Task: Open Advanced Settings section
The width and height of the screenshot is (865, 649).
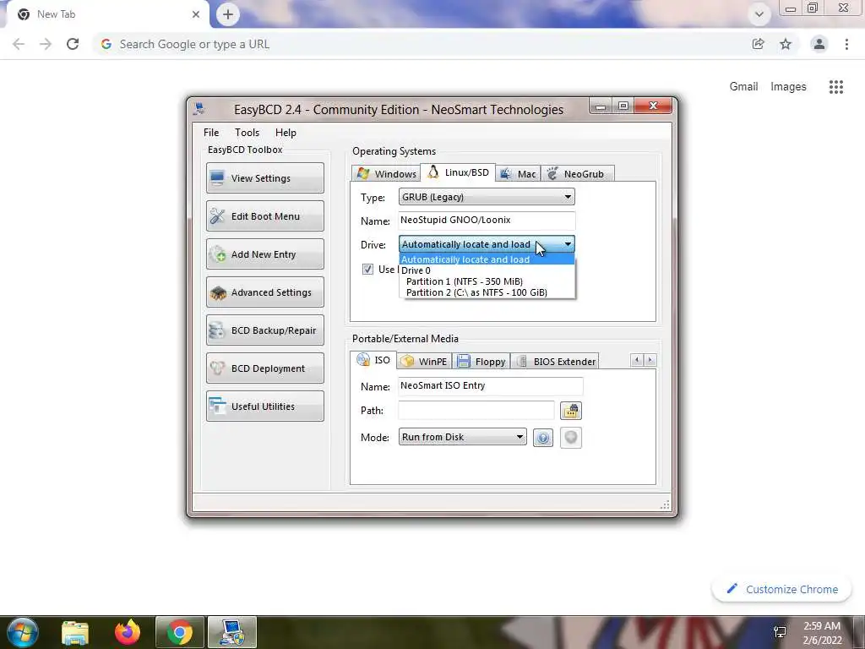Action: click(x=264, y=292)
